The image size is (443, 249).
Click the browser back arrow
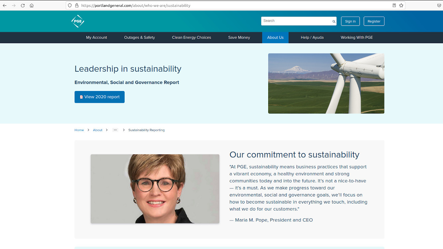(5, 5)
